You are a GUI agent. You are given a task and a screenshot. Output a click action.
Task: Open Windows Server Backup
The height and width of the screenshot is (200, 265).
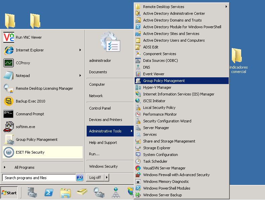click(x=182, y=195)
